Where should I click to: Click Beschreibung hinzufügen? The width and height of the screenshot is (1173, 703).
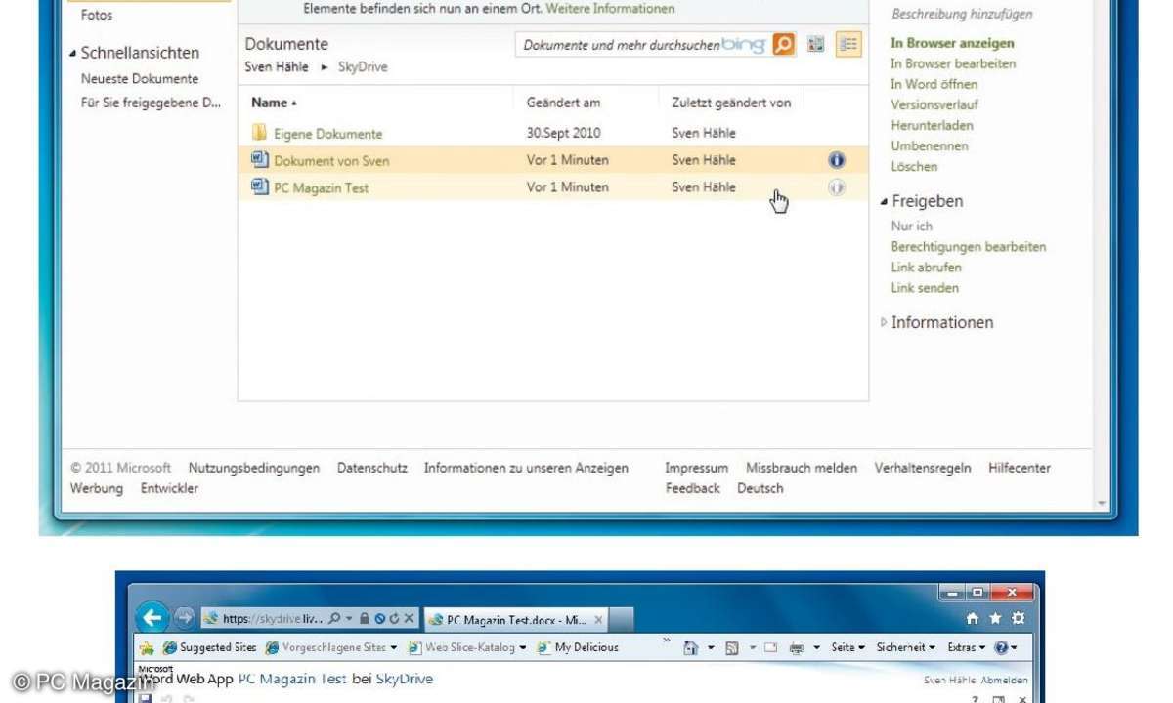[x=962, y=15]
